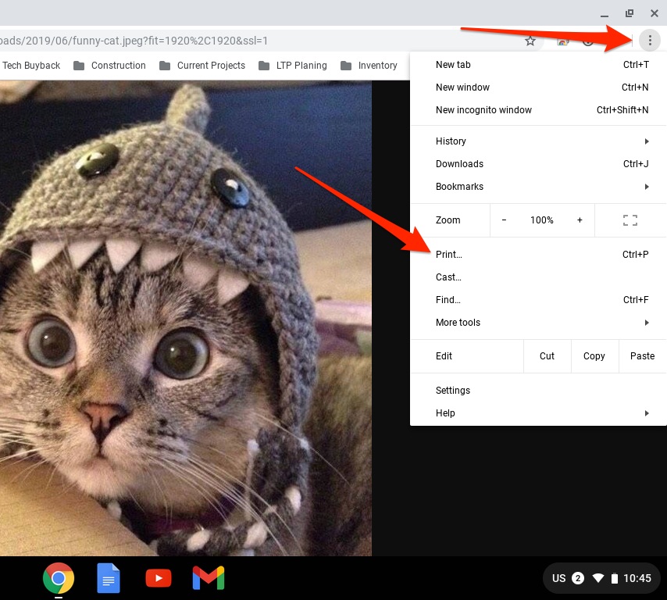Click the battery status icon

[614, 578]
